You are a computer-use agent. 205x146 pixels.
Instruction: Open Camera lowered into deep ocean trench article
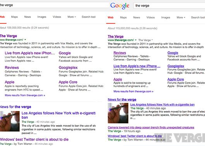coord(151,128)
